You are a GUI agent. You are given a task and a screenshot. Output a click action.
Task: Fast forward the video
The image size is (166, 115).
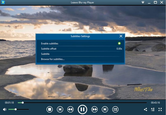tap(94, 109)
